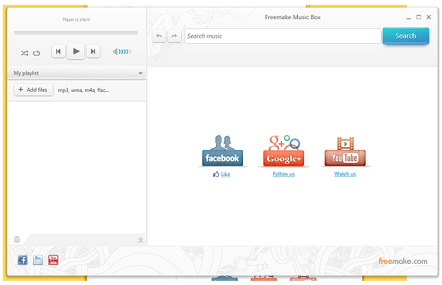Image resolution: width=442 pixels, height=285 pixels.
Task: Click the Add files button
Action: tap(34, 90)
